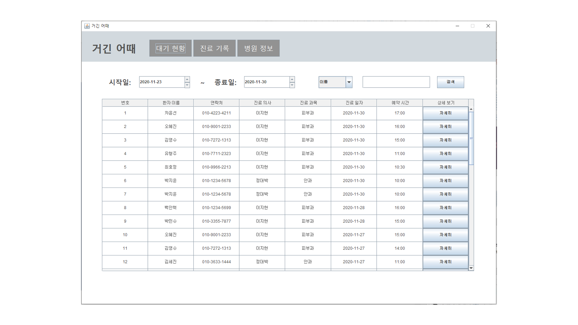The height and width of the screenshot is (325, 578).
Task: Decrease the start date with spinner down arrow
Action: pos(187,85)
